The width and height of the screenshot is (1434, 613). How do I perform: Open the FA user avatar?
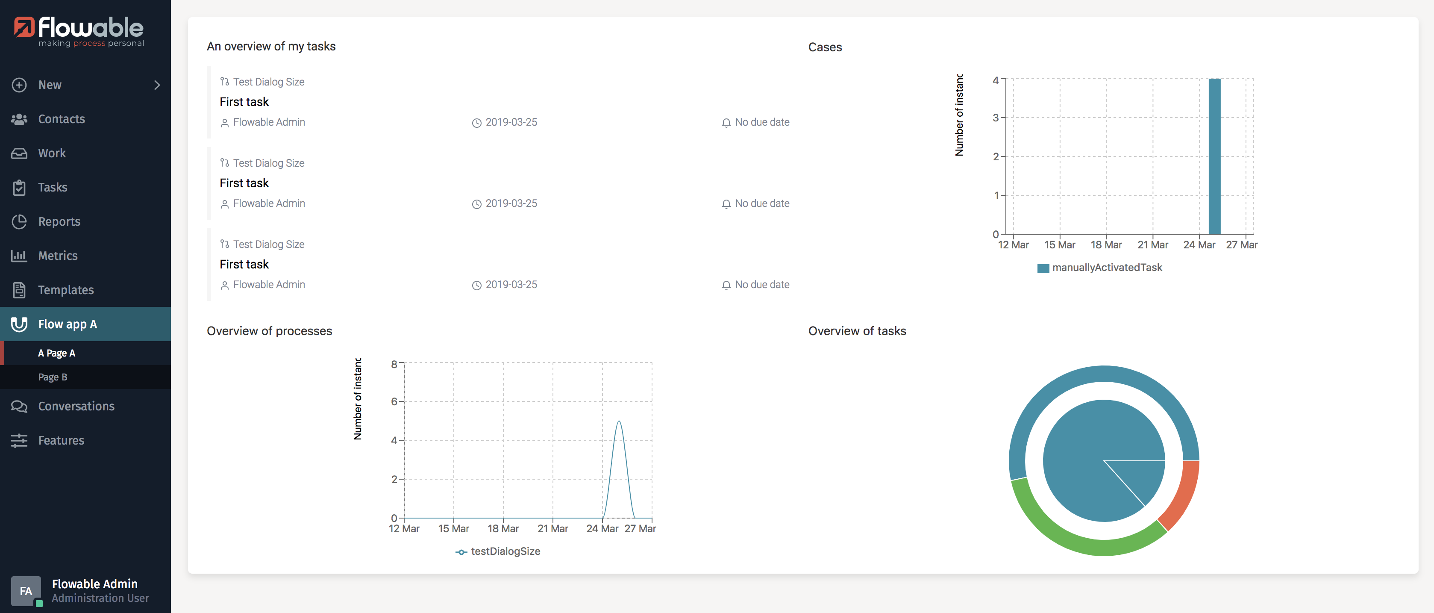[26, 591]
